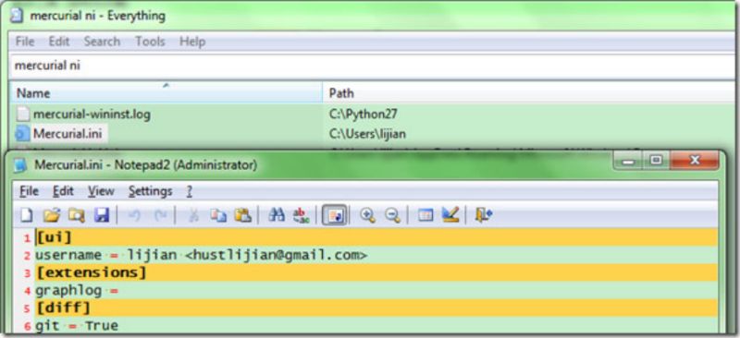This screenshot has height=338, width=740.
Task: Open Find with the binoculars icon
Action: (x=276, y=215)
